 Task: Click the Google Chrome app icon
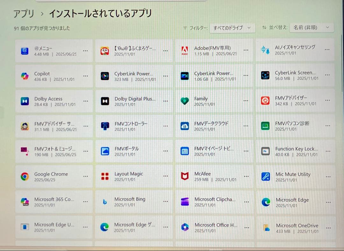[25, 176]
